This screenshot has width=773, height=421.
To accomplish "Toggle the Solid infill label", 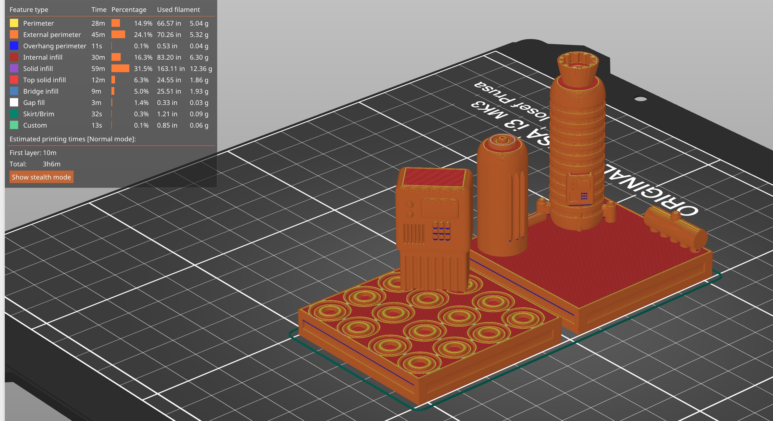I will click(x=38, y=69).
